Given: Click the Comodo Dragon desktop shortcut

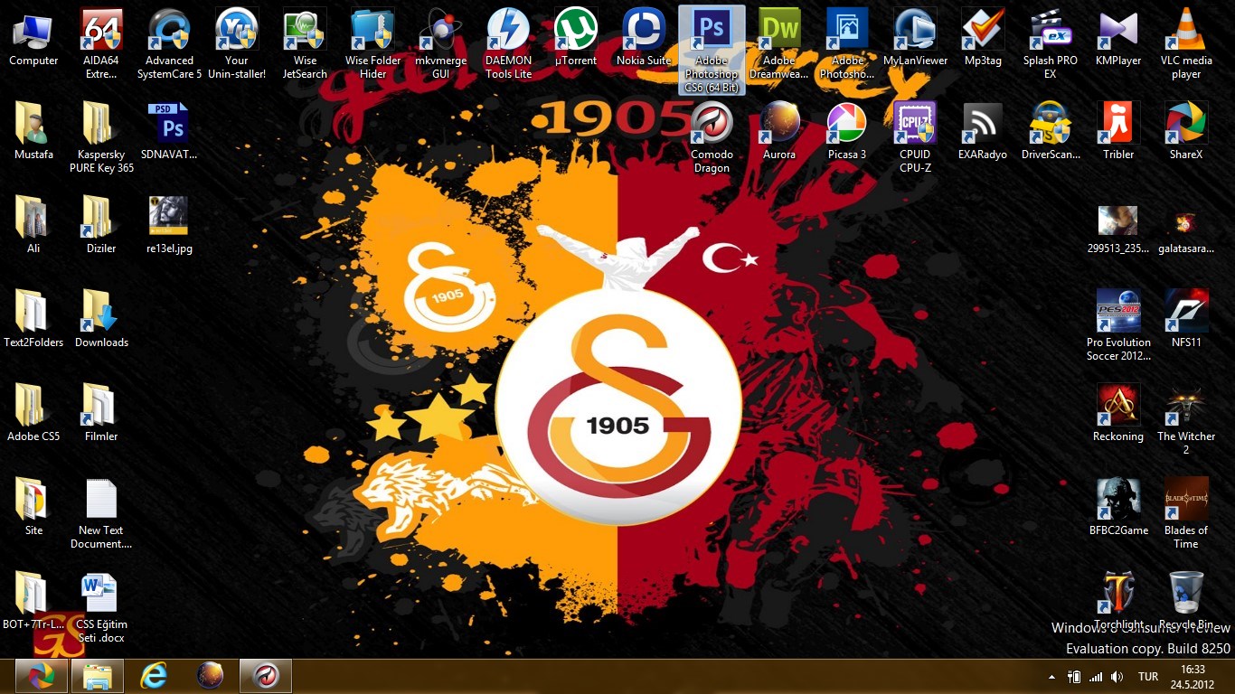Looking at the screenshot, I should tap(712, 137).
